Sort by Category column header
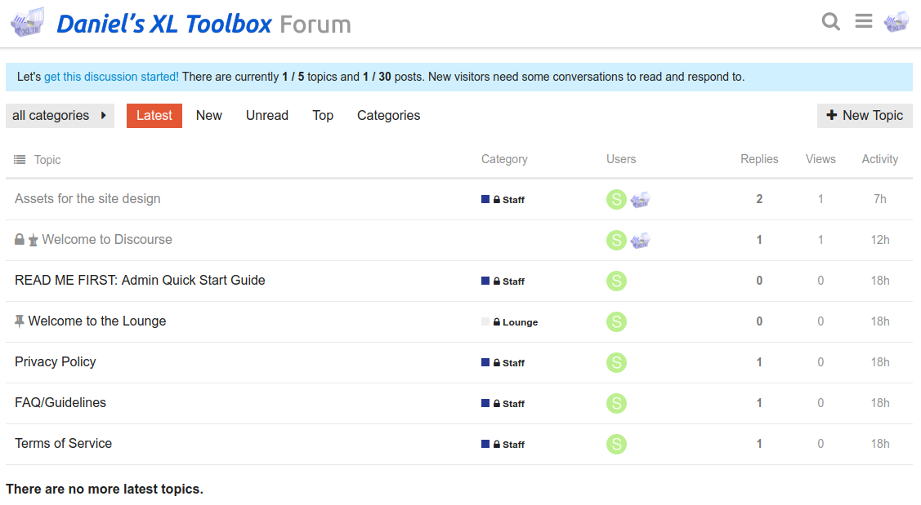921x505 pixels. (504, 159)
